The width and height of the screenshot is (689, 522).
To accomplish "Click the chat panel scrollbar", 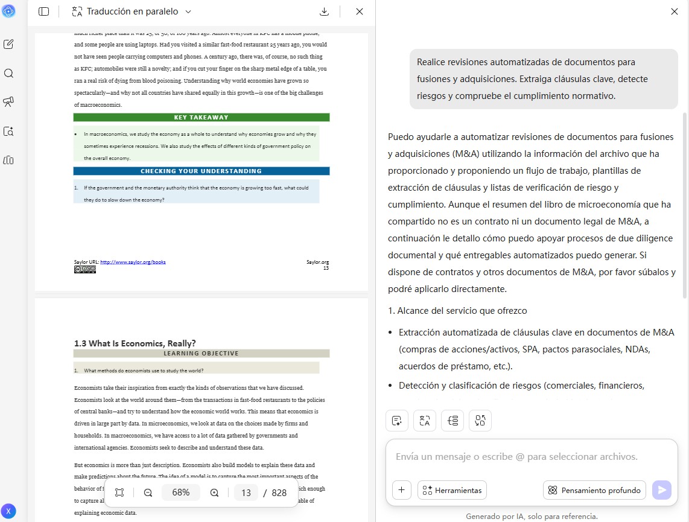I will [x=685, y=206].
